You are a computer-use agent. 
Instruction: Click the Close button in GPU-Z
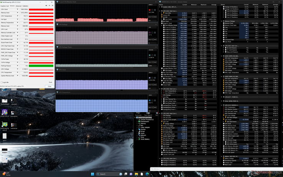coord(49,86)
